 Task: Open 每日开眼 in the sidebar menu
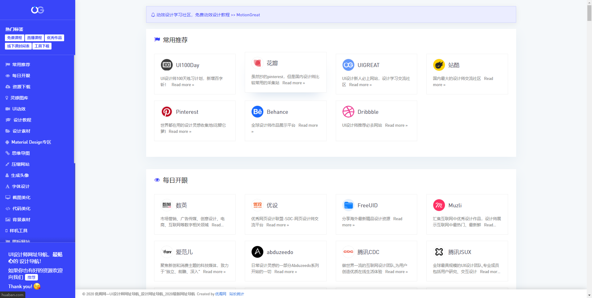(21, 76)
